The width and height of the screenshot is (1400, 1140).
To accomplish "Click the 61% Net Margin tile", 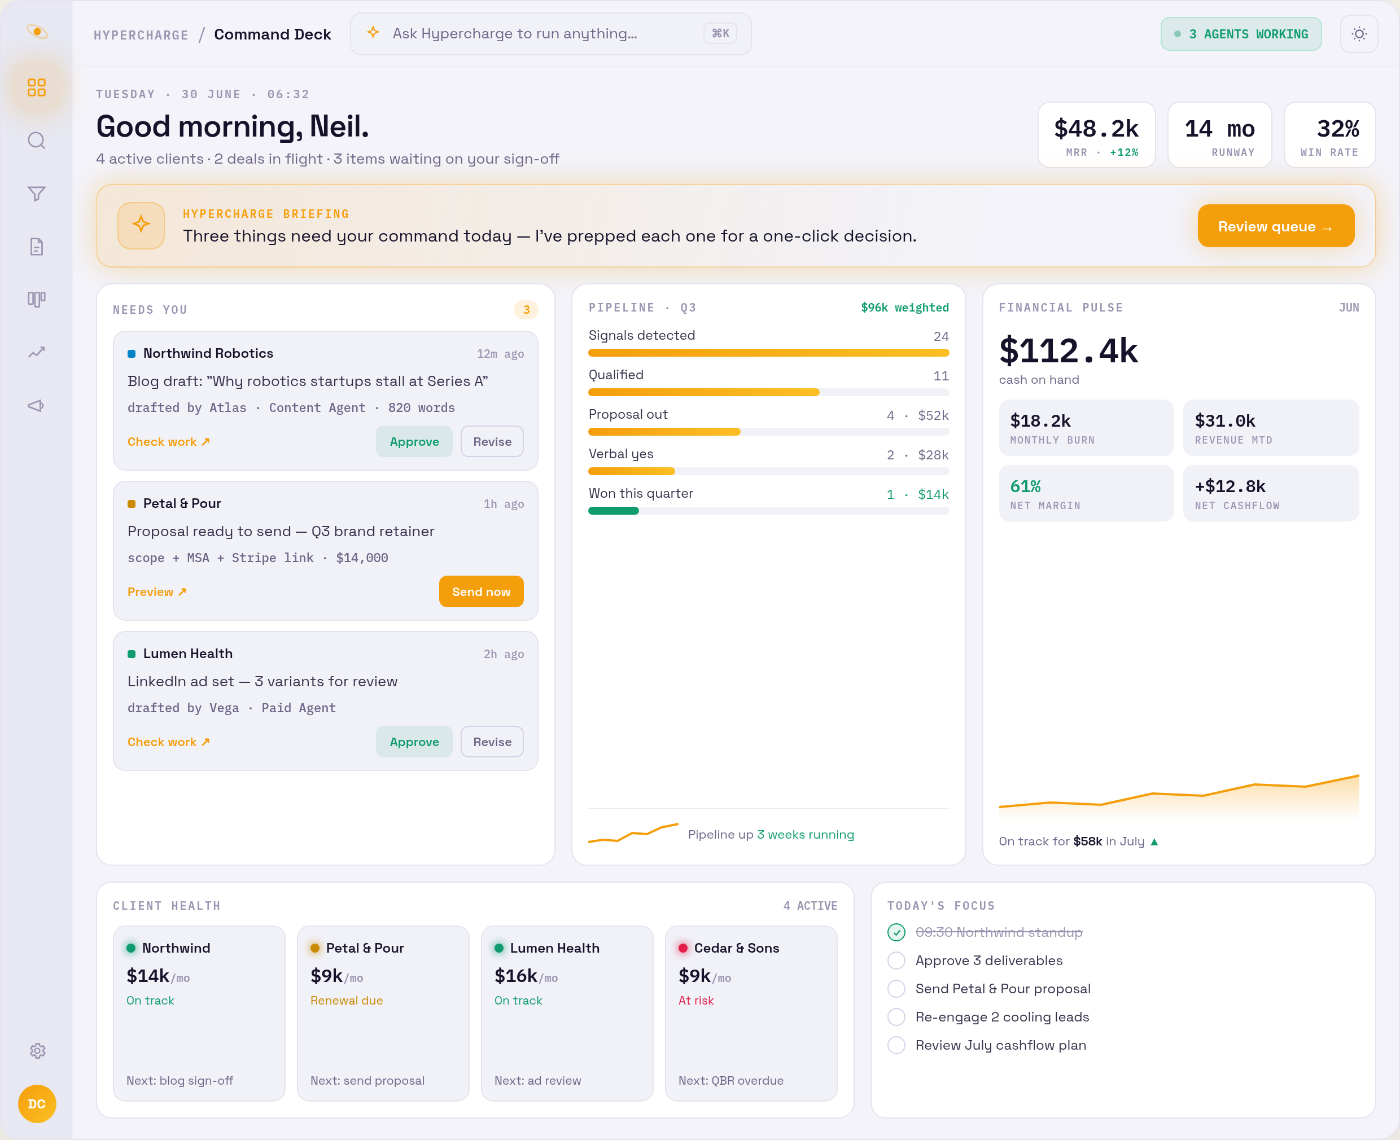I will coord(1086,493).
